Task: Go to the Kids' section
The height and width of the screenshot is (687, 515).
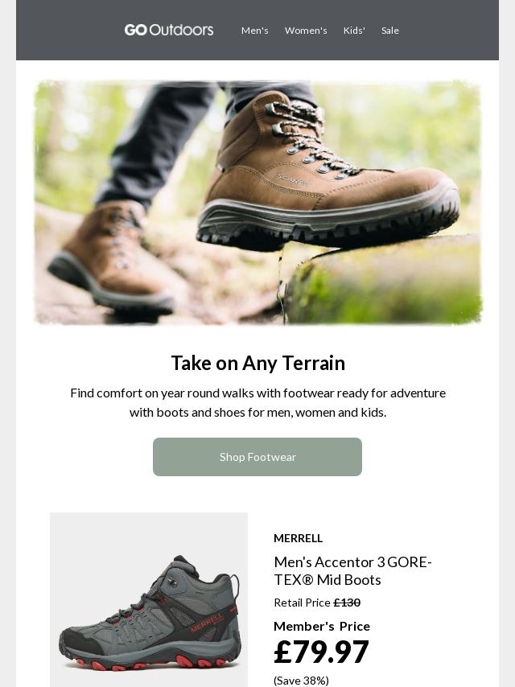Action: click(354, 31)
